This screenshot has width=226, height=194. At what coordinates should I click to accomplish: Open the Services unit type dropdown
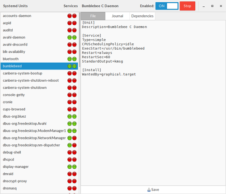[x=71, y=6]
